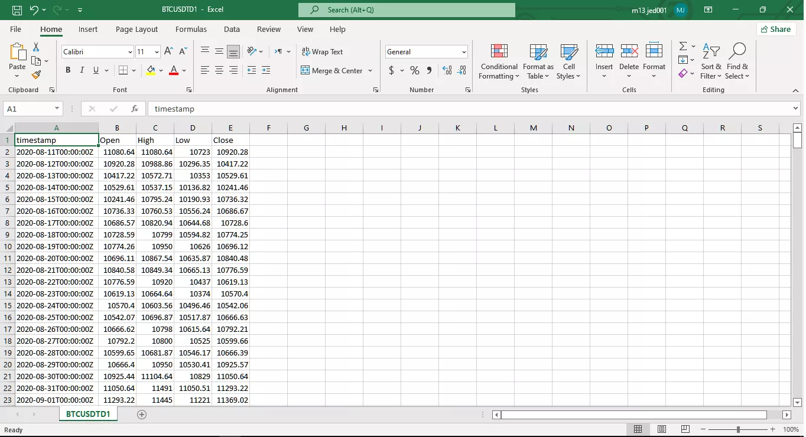Click the Increase Font Size icon
806x437 pixels.
[x=169, y=51]
